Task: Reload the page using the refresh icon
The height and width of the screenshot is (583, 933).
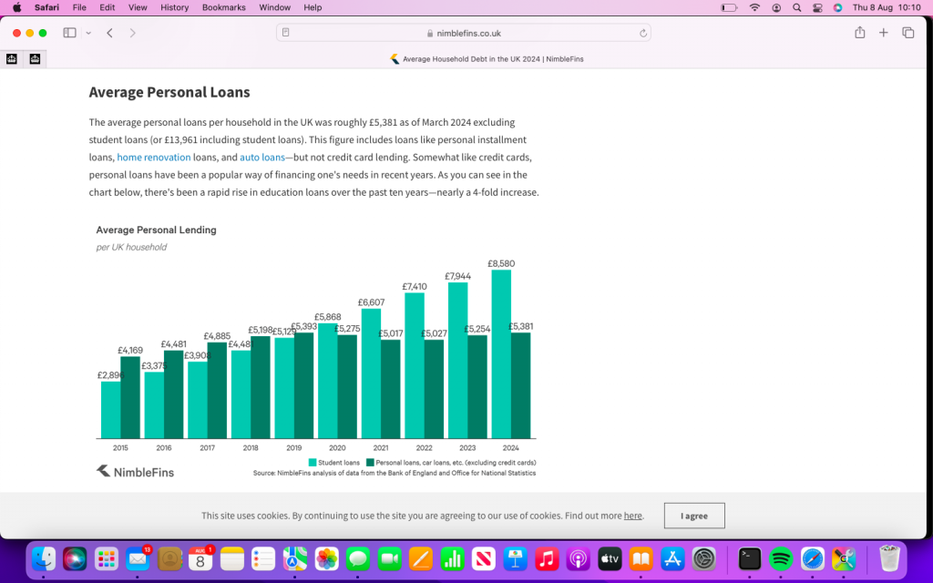Action: 643,33
